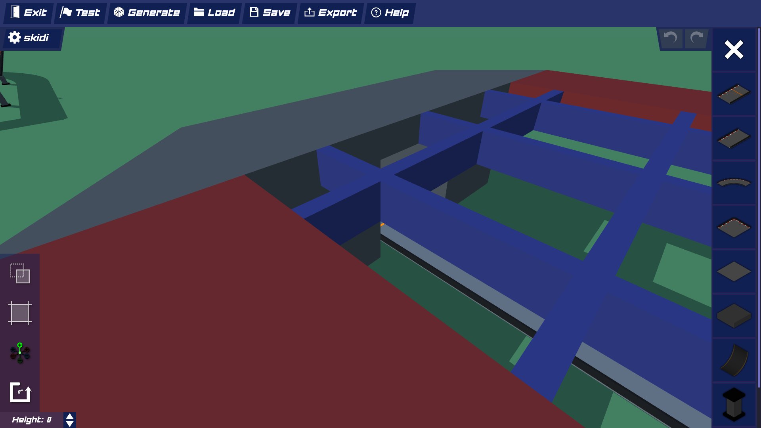
Task: Click Generate to randomize track
Action: (147, 13)
